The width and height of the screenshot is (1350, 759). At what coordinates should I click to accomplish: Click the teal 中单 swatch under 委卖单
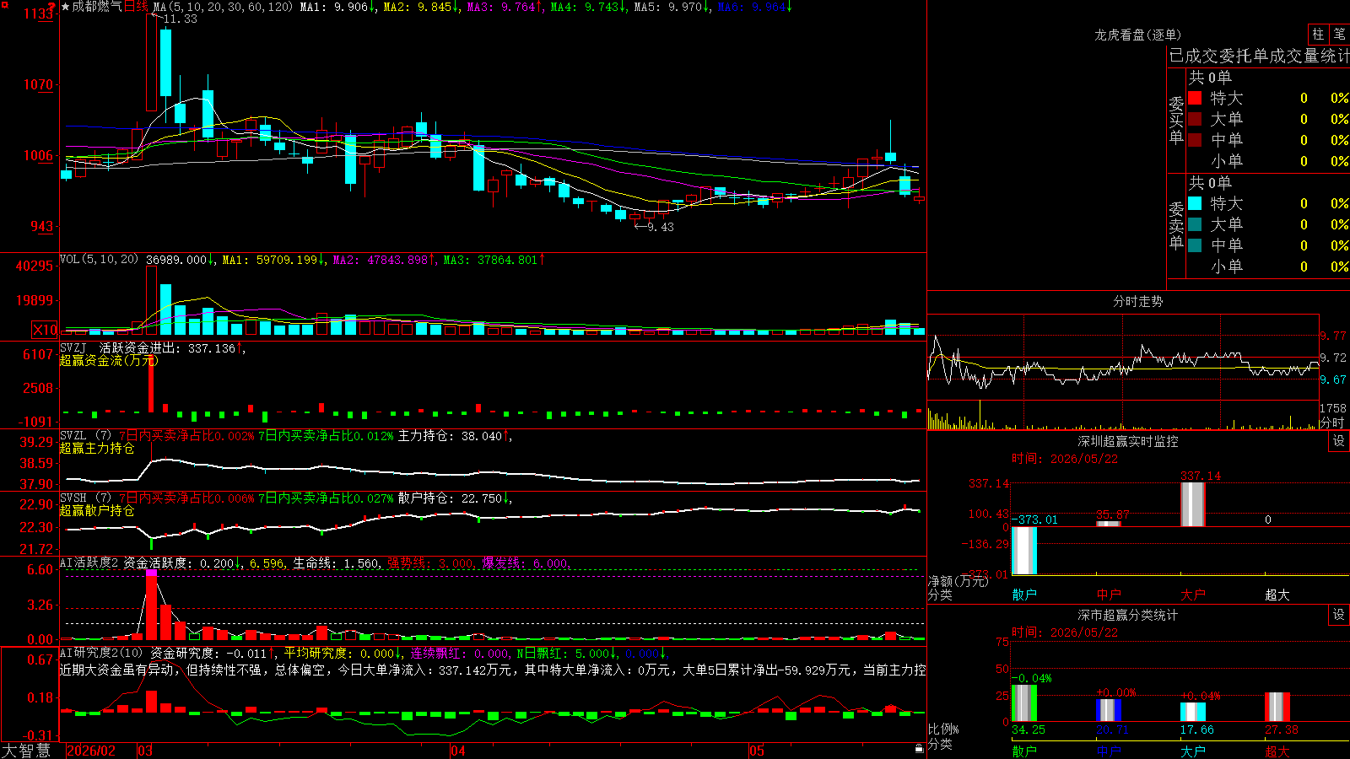(x=1195, y=245)
